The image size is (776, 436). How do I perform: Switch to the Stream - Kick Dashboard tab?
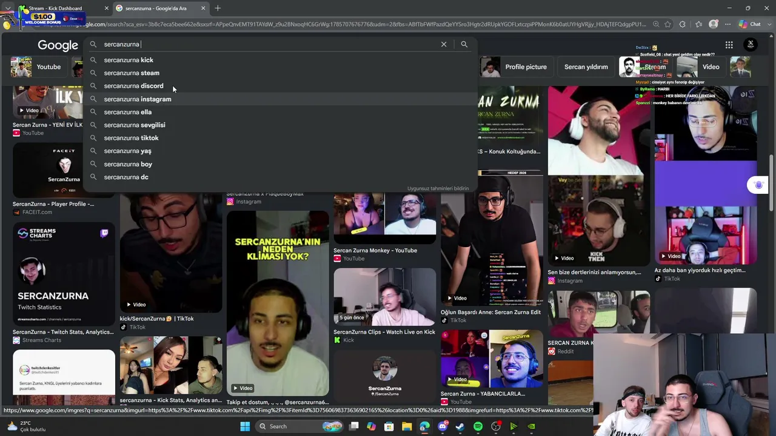pos(59,8)
